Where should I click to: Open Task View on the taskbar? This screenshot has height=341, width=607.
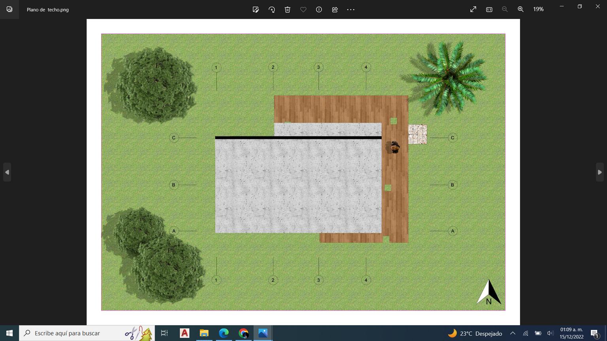coord(164,333)
